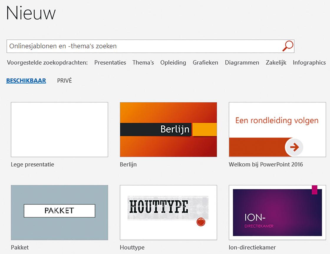Screen dimensions: 330x254
Task: Search suggested term Opleiding
Action: click(x=173, y=63)
